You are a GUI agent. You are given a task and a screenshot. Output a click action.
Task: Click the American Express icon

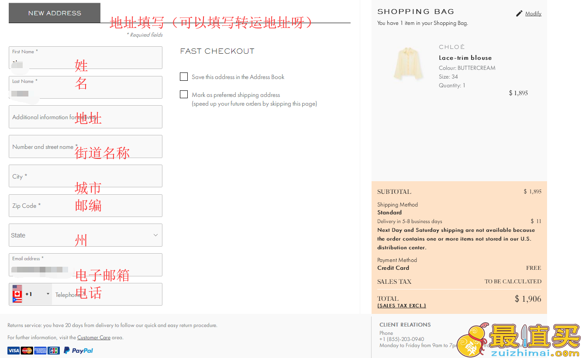click(x=40, y=351)
